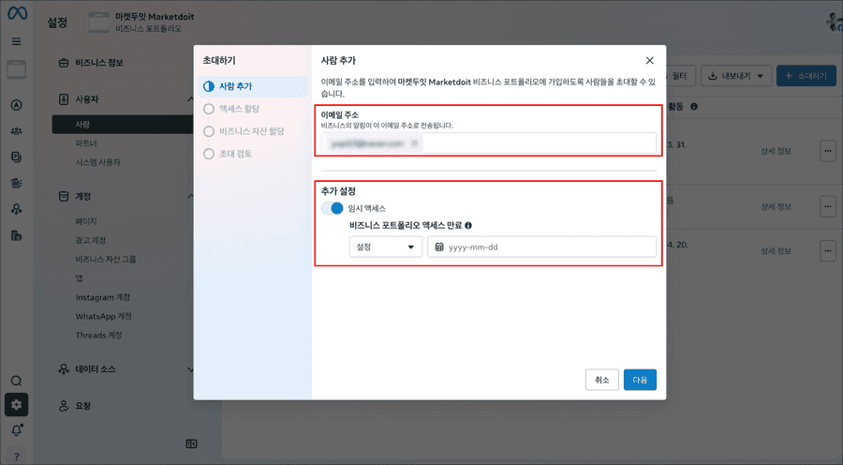Open more options for the 3. 31. row
This screenshot has height=465, width=843.
[x=827, y=151]
